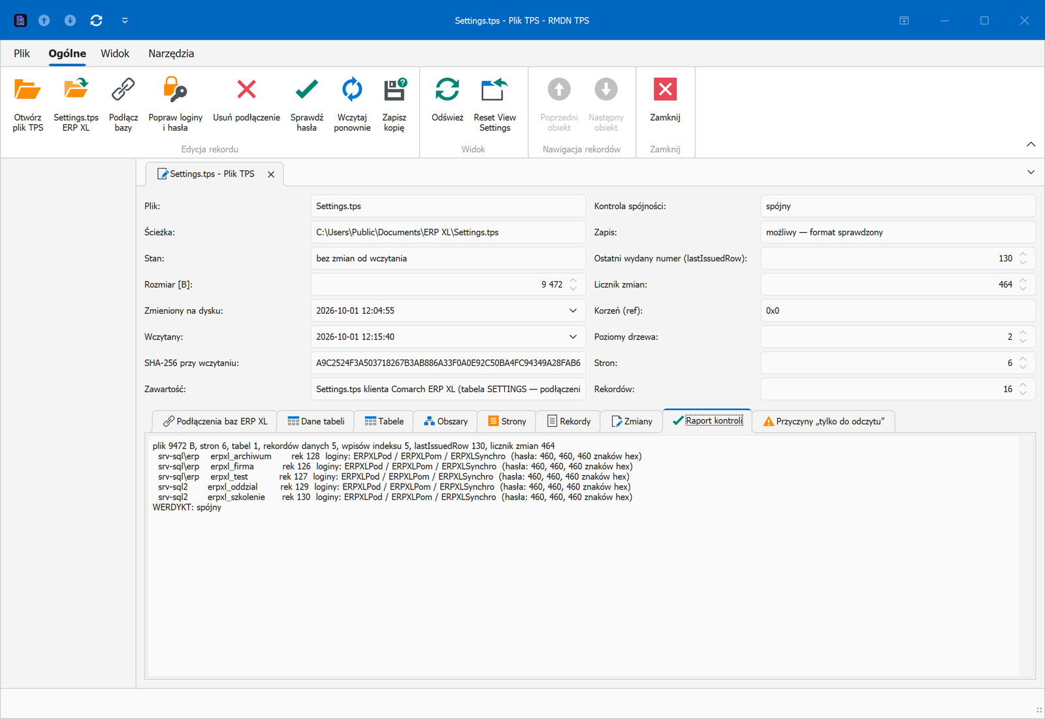The height and width of the screenshot is (719, 1045).
Task: Increase the Licznik zmian value stepper
Action: (x=1023, y=280)
